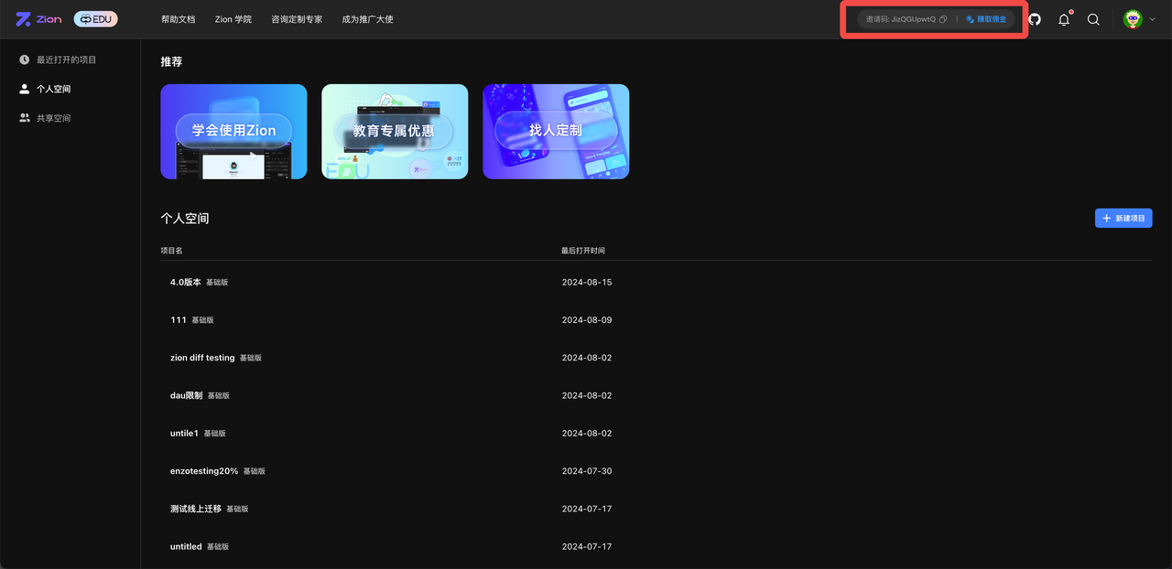Click the 2024-08-09 last-opened date
Viewport: 1172px width, 569px height.
587,320
